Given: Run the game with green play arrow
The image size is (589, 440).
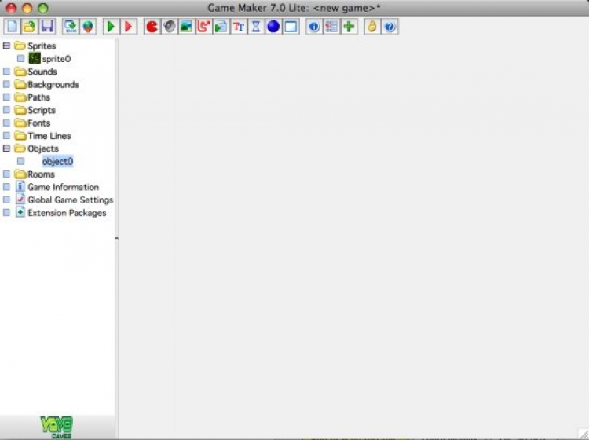Looking at the screenshot, I should coord(111,27).
